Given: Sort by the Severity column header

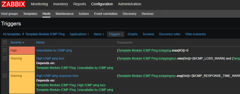Looking at the screenshot, I should coord(17,42).
